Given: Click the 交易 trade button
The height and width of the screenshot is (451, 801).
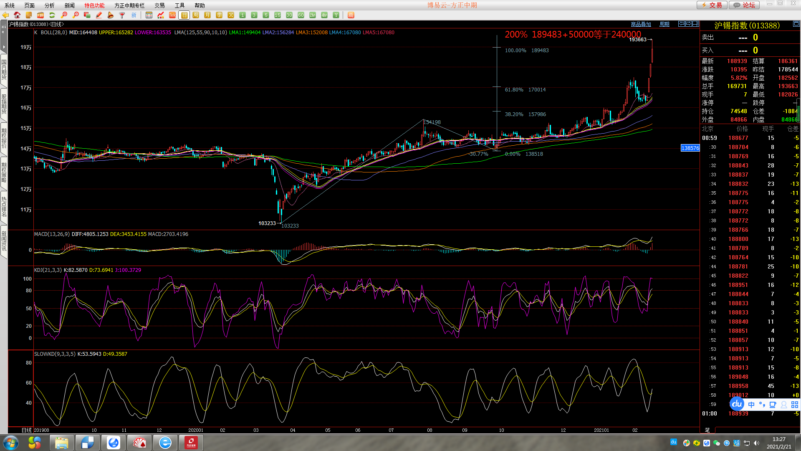Looking at the screenshot, I should (712, 5).
